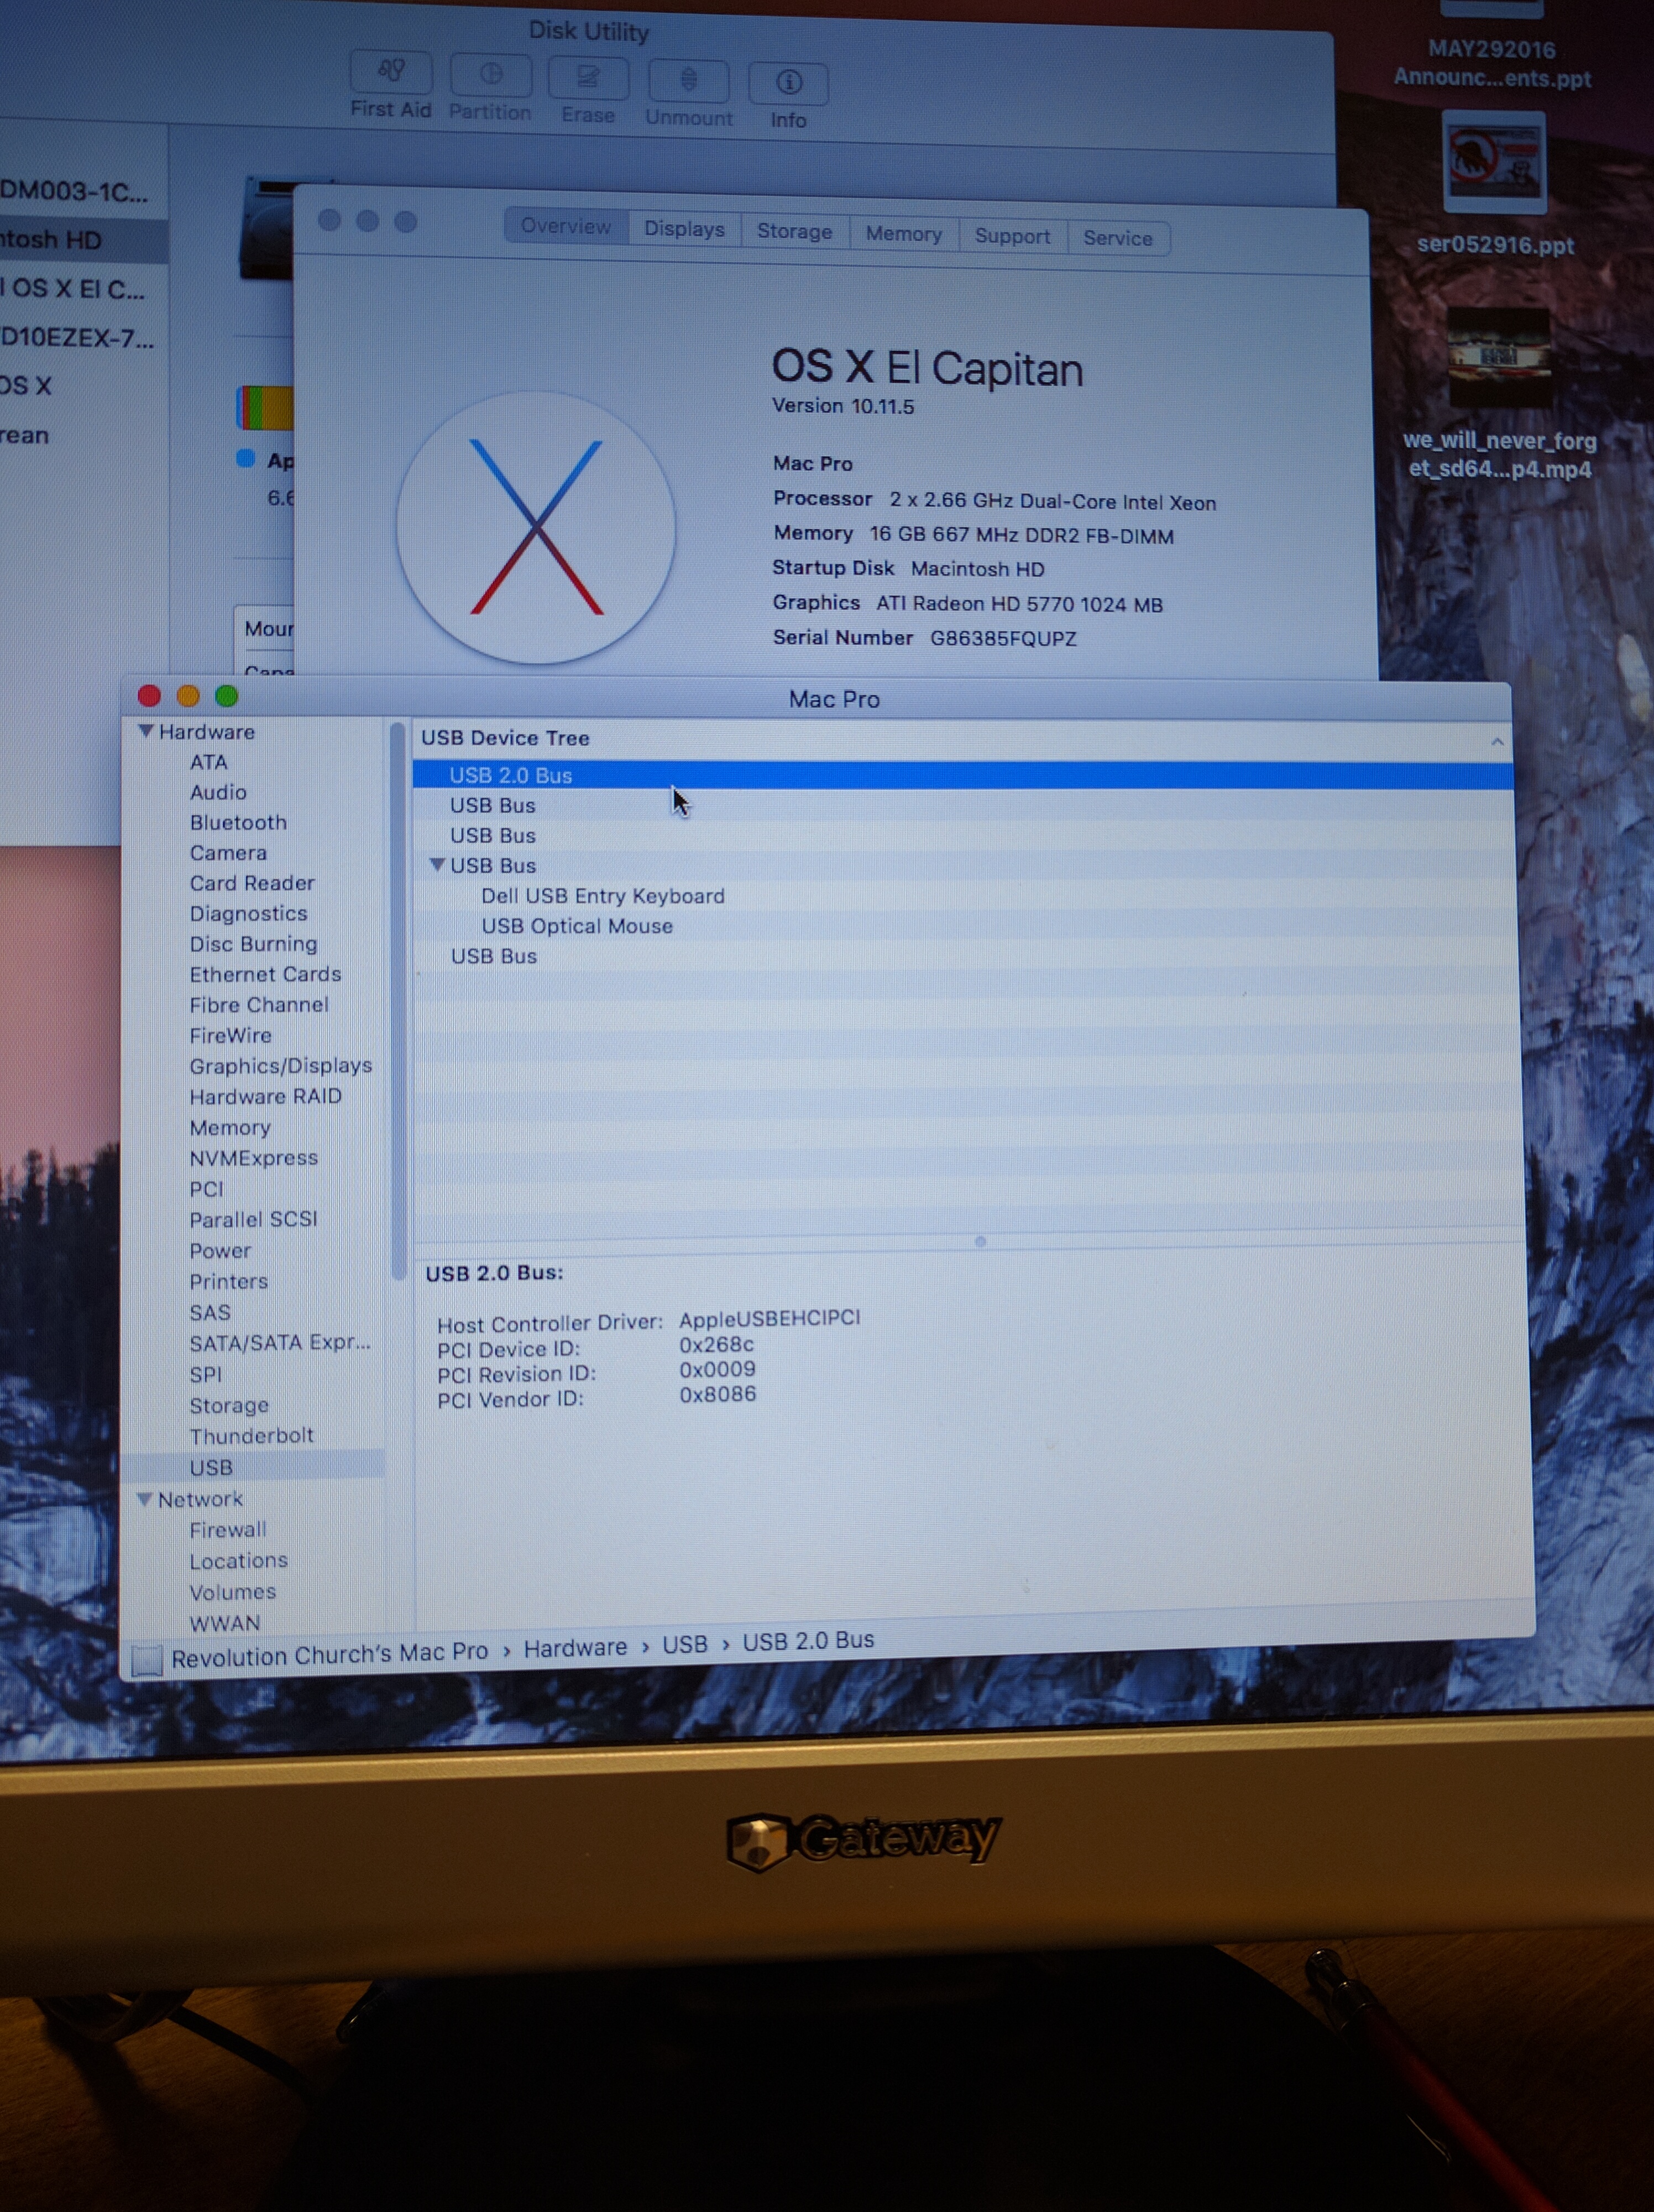The height and width of the screenshot is (2212, 1654).
Task: Collapse expanded USB Bus disclosure triangle
Action: point(437,865)
